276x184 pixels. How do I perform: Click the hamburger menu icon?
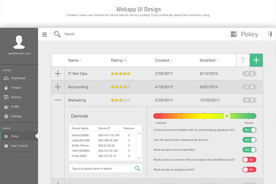pos(45,34)
